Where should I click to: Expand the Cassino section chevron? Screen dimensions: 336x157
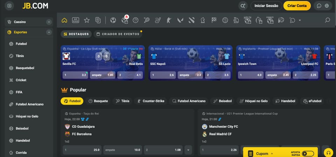pos(49,22)
